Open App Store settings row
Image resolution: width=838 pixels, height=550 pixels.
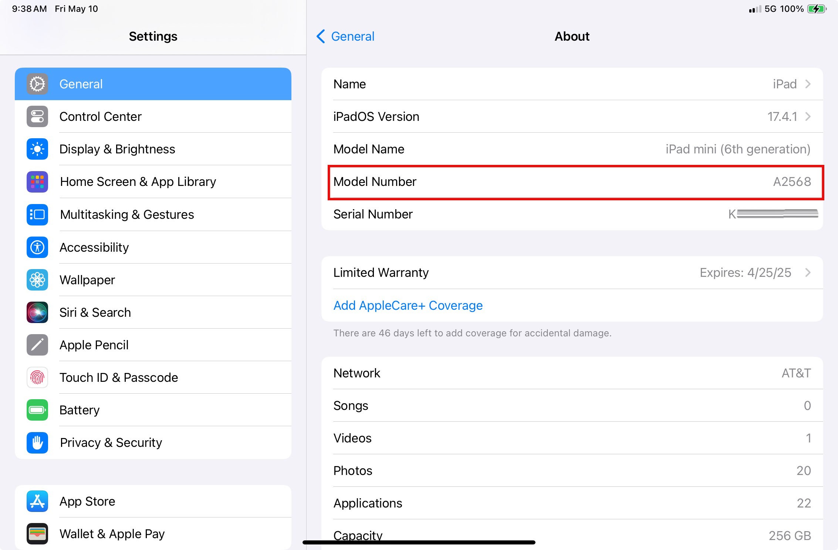click(153, 501)
